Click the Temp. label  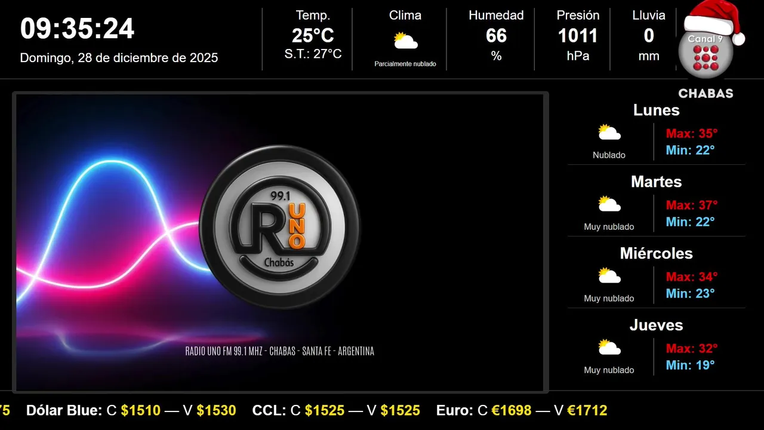pos(313,16)
